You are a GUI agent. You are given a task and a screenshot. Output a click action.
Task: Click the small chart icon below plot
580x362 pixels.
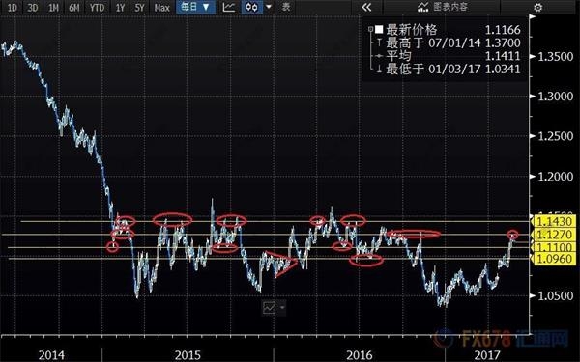coord(270,307)
